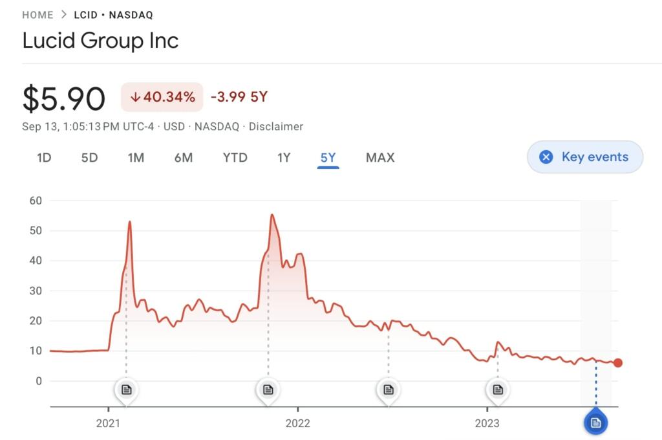
Task: Show the 1M chart range
Action: point(136,157)
